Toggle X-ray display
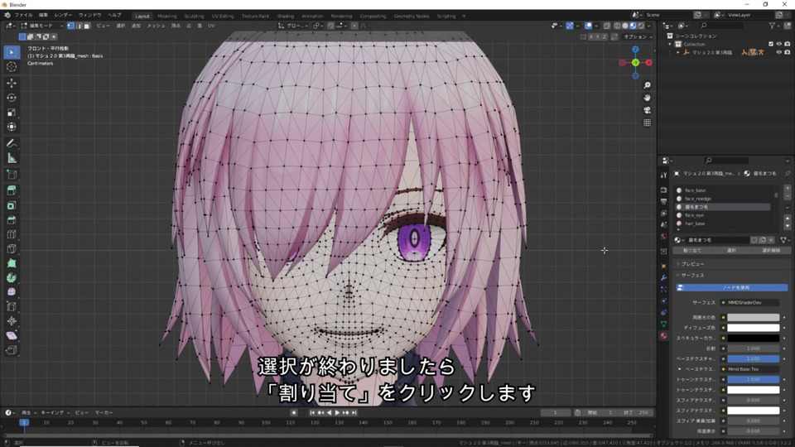The image size is (795, 447). [x=606, y=26]
